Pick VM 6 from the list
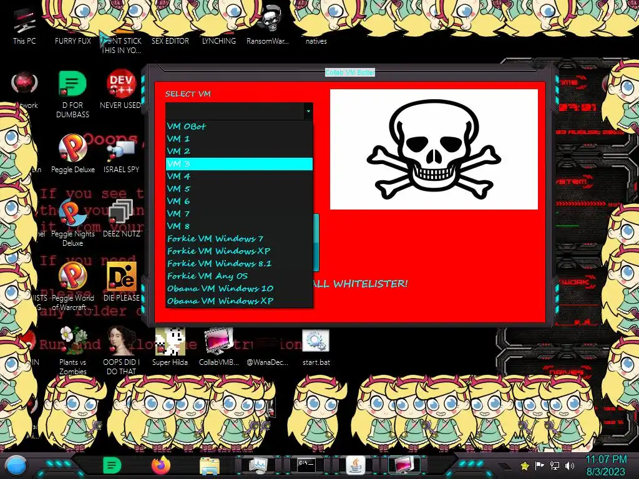 point(239,201)
